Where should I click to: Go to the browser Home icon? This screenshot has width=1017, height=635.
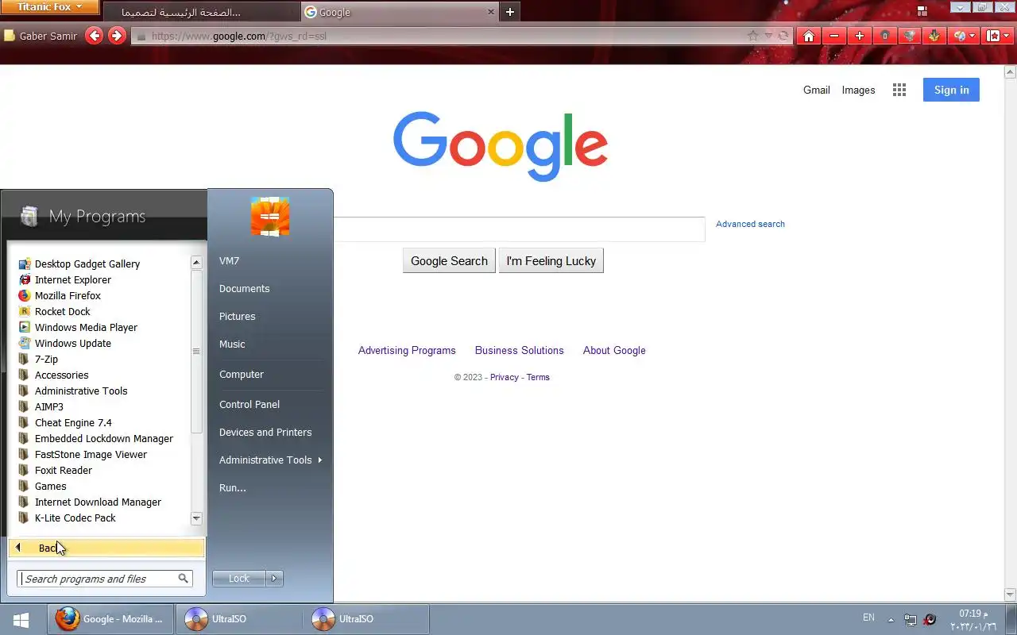(808, 36)
